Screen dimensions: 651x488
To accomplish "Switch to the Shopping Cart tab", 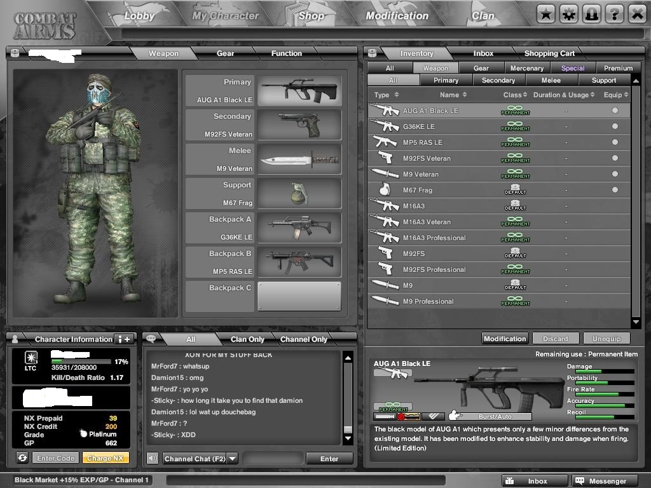I will tap(549, 53).
